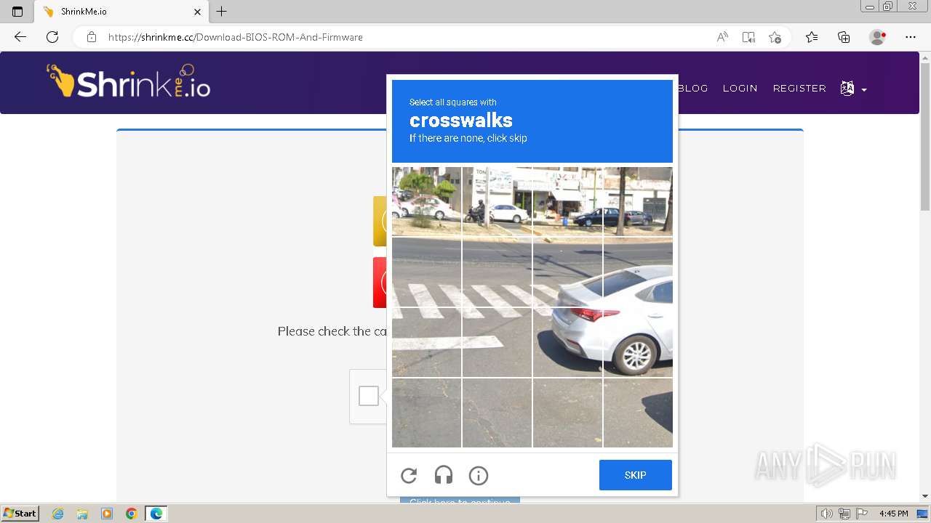This screenshot has width=931, height=523.
Task: Refresh the browser page
Action: click(x=52, y=37)
